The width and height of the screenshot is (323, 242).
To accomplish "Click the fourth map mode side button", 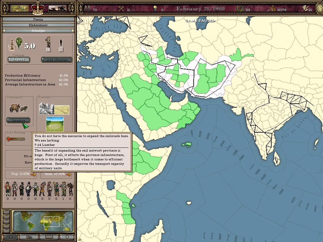I will click(x=7, y=226).
